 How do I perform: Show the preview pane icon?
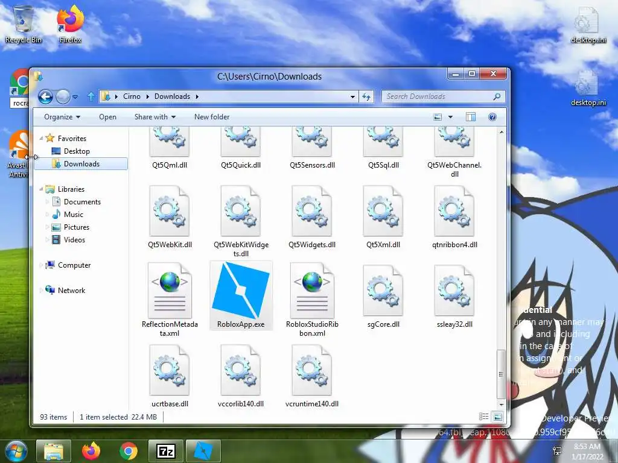coord(470,117)
